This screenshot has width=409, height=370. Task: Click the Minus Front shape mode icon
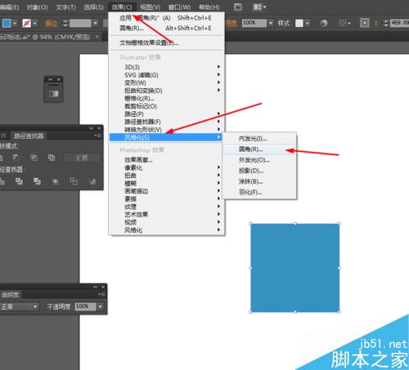[x=16, y=157]
